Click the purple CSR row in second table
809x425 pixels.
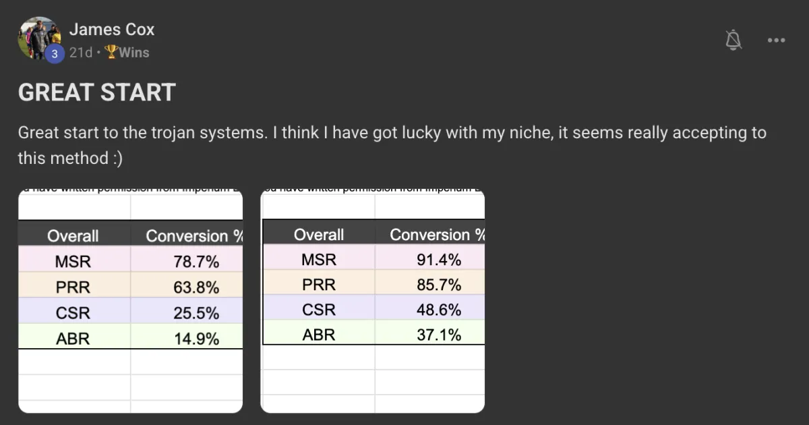[373, 310]
